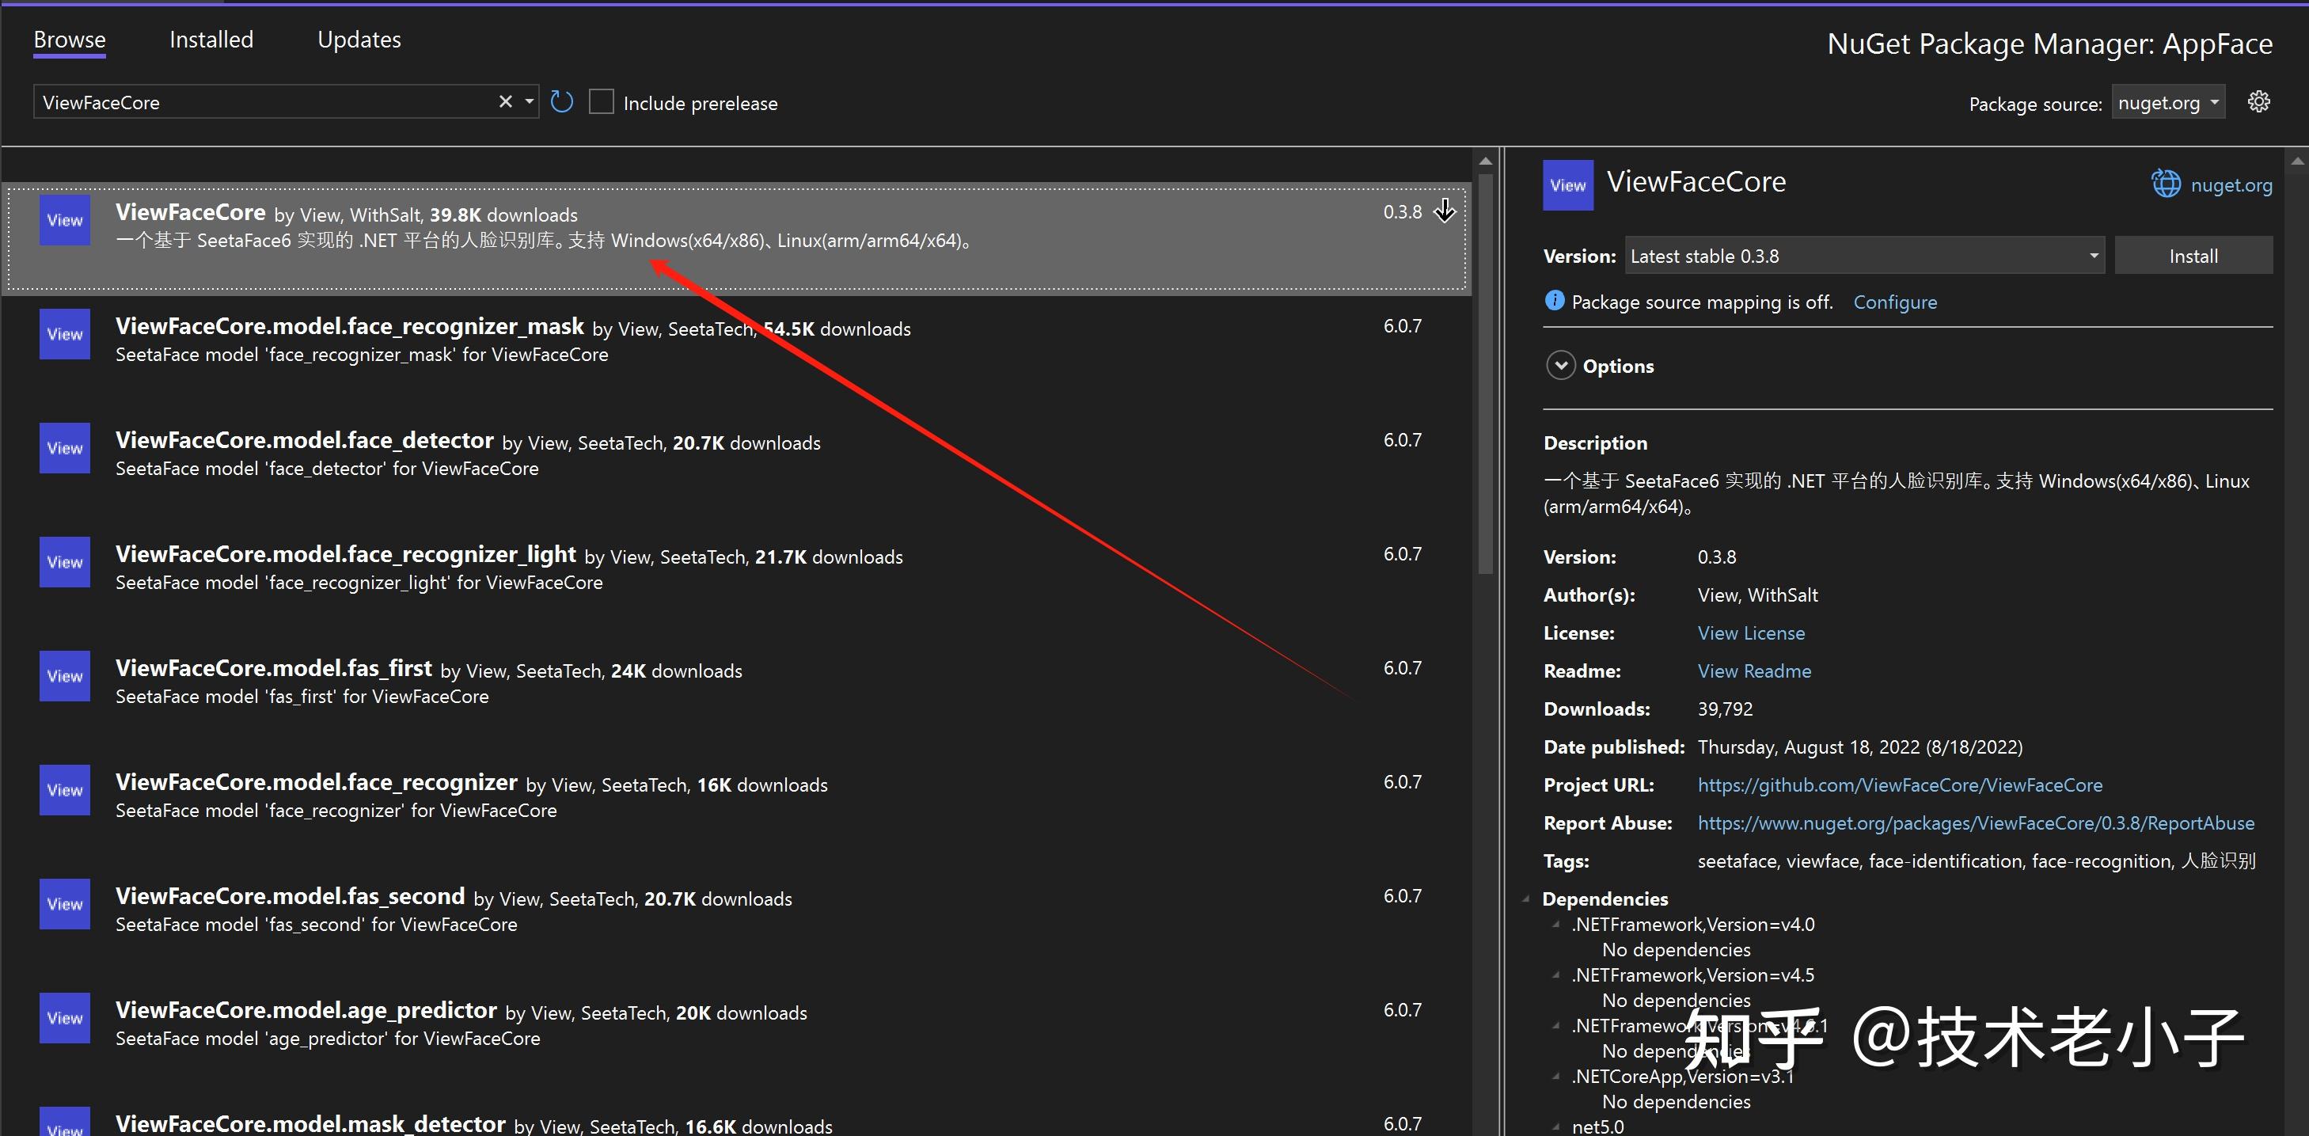Click the nuget.org globe icon

point(2165,184)
